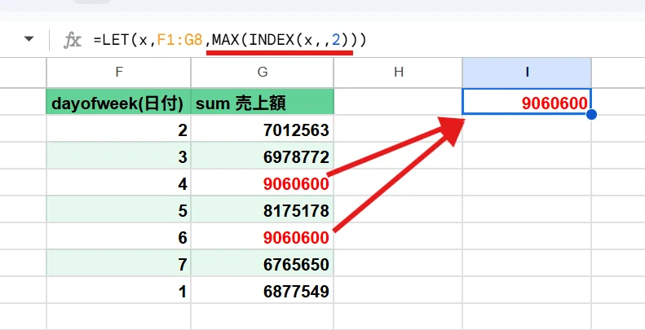Select the dayofweek cell with value 1
Viewport: 645px width, 330px height.
point(119,290)
